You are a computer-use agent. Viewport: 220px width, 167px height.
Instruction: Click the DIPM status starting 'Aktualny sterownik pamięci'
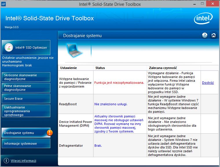[119, 124]
